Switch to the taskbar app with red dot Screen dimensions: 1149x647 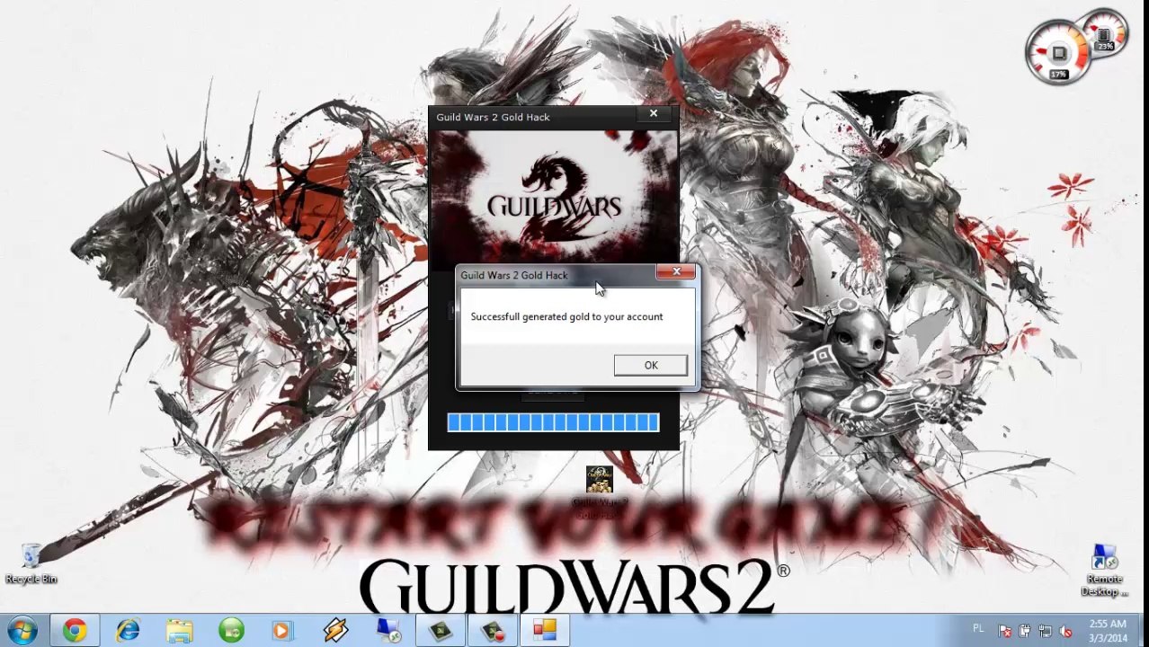click(x=493, y=630)
